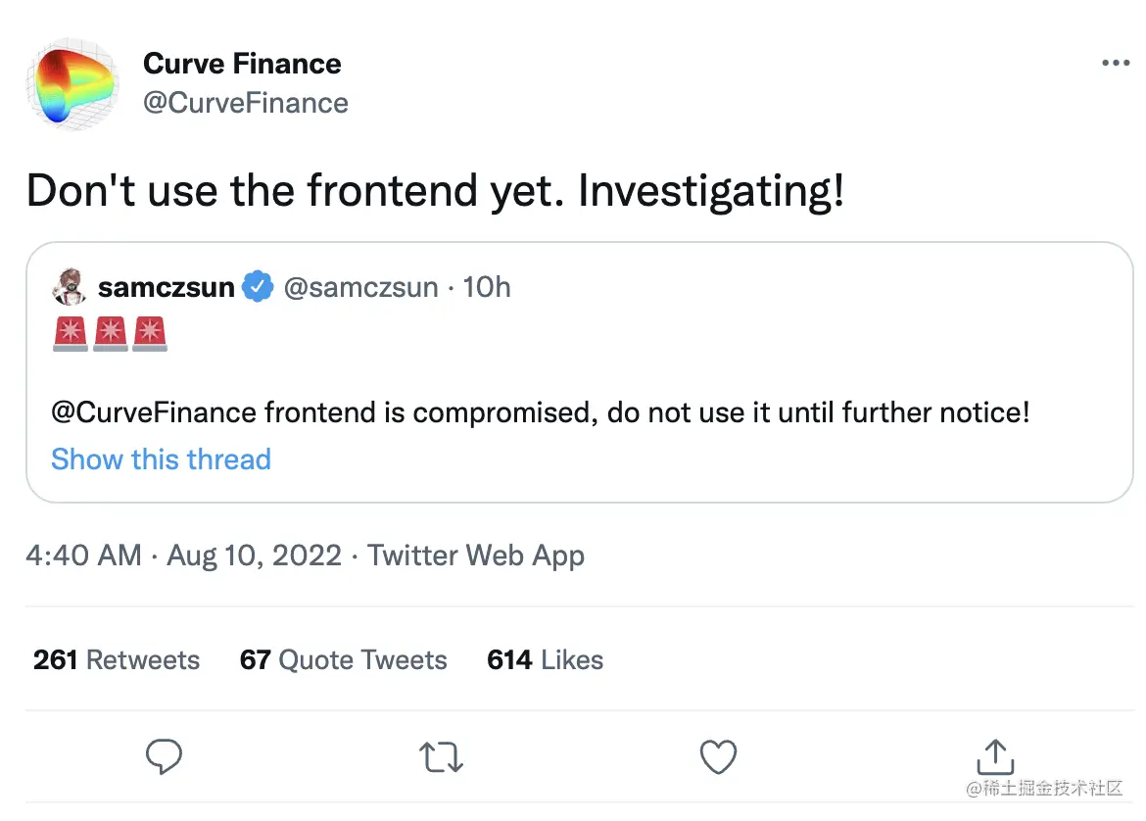Click the Twitter Web App source label
Screen dimensions: 1146x821
[x=476, y=555]
